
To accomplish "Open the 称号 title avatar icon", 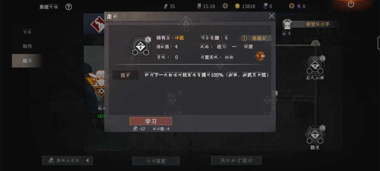I will coord(287,25).
